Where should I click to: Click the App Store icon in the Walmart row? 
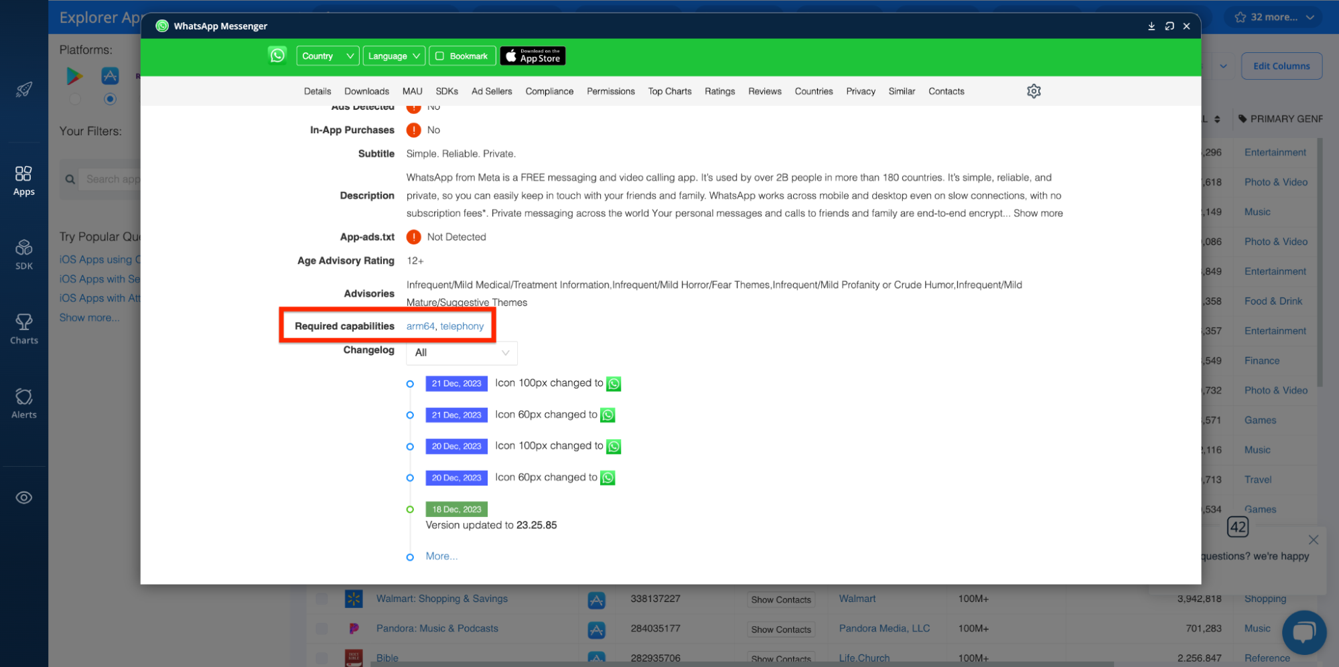596,600
